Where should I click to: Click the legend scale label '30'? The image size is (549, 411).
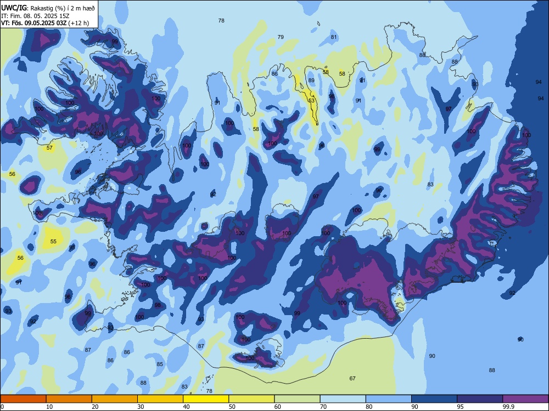point(141,407)
